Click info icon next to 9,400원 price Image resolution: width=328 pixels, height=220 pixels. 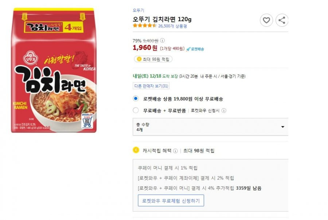pos(162,41)
